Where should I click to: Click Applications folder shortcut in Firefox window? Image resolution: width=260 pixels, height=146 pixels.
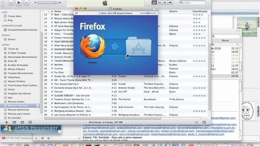coord(138,46)
